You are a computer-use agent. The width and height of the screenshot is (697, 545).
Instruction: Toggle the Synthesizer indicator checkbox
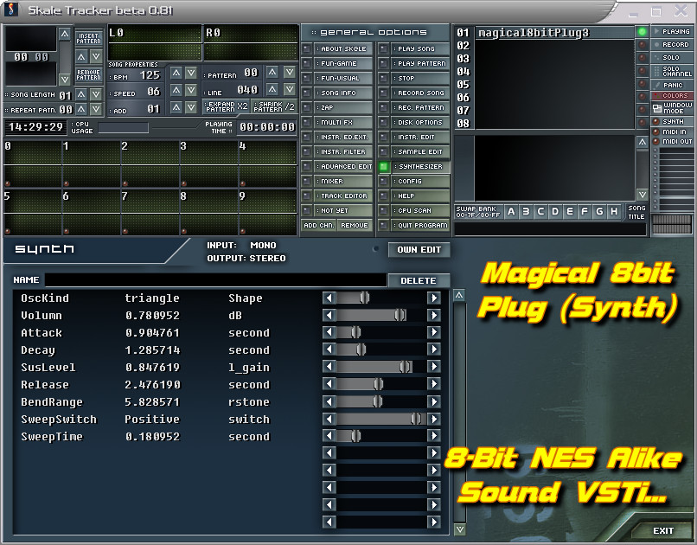[x=384, y=167]
